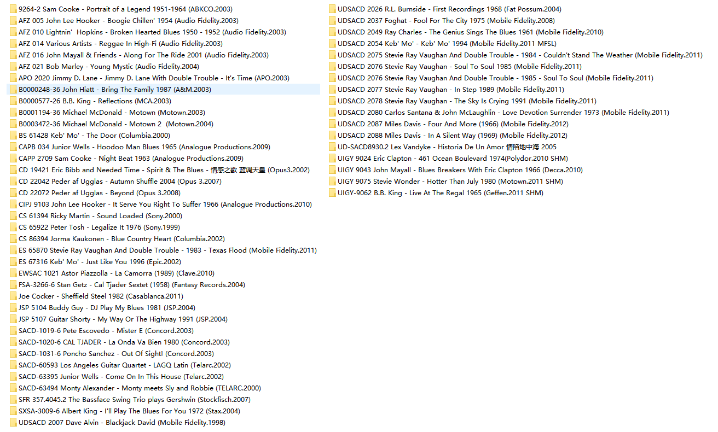
Task: Select UIGY 9043 John Mayall Blues Breakers folder
Action: (x=460, y=170)
